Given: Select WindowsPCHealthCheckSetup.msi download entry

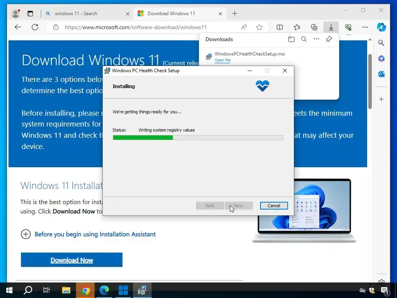Looking at the screenshot, I should (x=269, y=57).
